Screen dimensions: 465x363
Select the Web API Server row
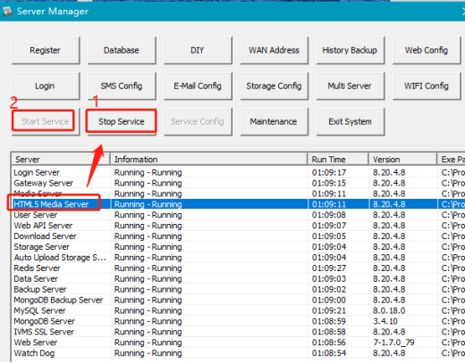pyautogui.click(x=239, y=226)
